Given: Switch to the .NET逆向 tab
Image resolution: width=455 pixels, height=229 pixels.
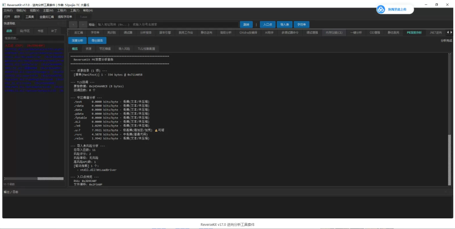Looking at the screenshot, I should (435, 32).
